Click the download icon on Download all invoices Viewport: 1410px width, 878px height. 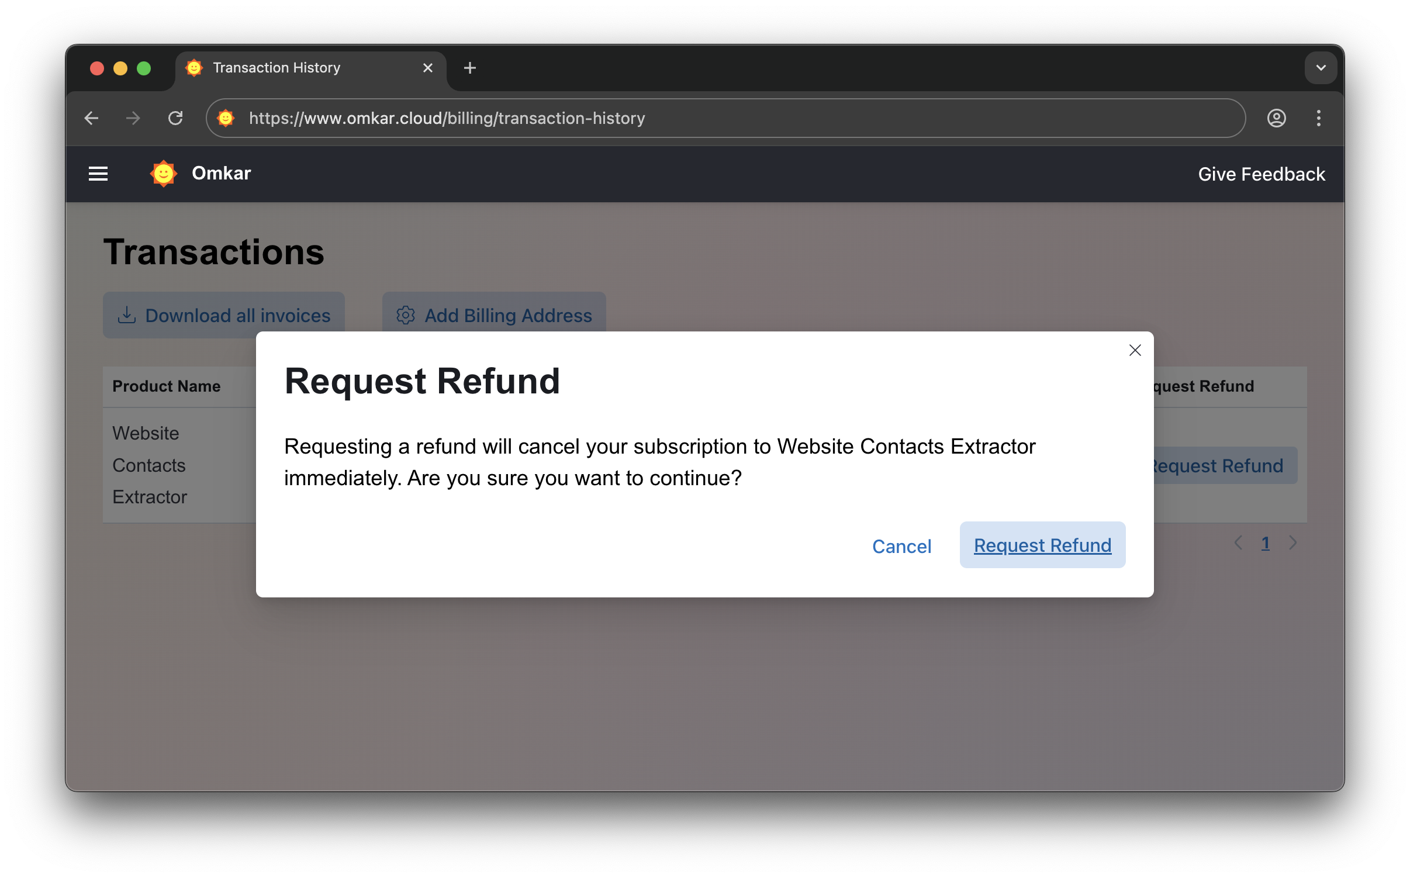(x=127, y=315)
